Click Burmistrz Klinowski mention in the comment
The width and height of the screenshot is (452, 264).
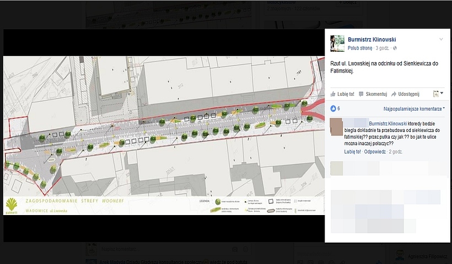(x=390, y=124)
